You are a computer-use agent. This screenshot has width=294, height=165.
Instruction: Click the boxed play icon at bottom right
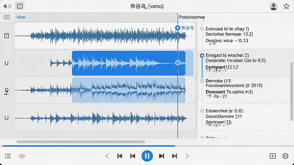pyautogui.click(x=273, y=156)
